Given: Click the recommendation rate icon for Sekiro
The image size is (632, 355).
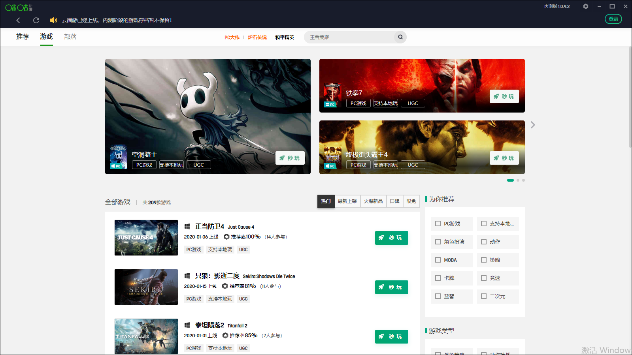Looking at the screenshot, I should click(225, 286).
